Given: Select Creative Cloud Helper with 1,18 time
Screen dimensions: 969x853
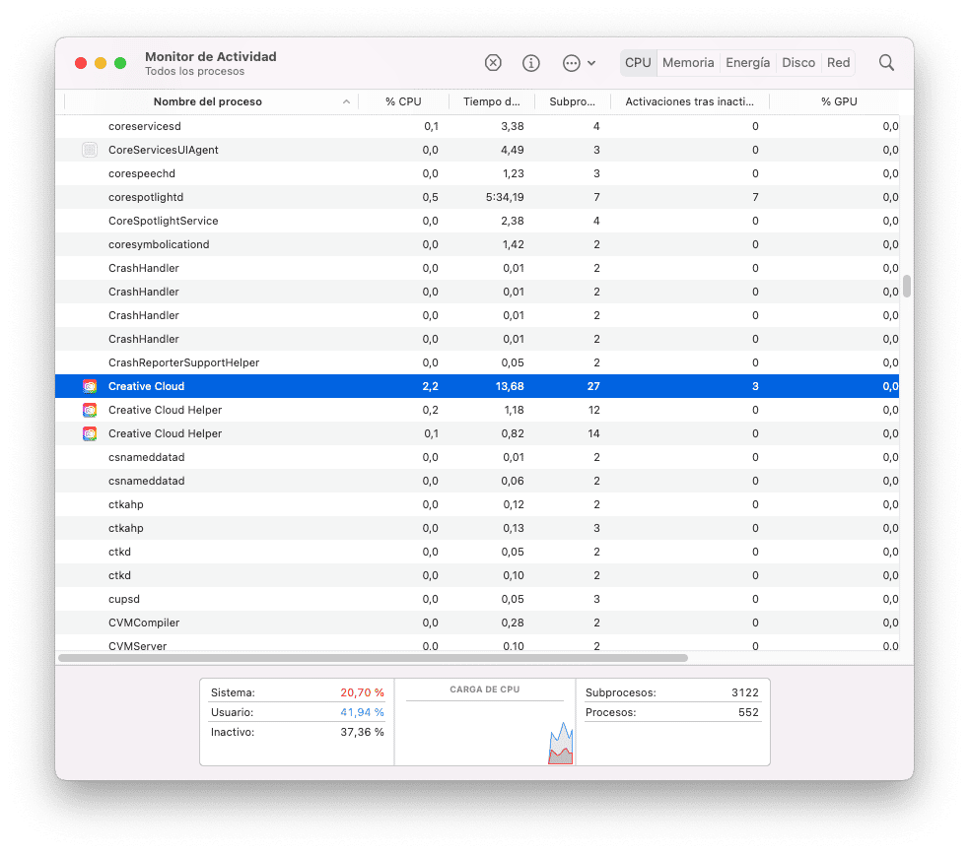Looking at the screenshot, I should tap(477, 410).
